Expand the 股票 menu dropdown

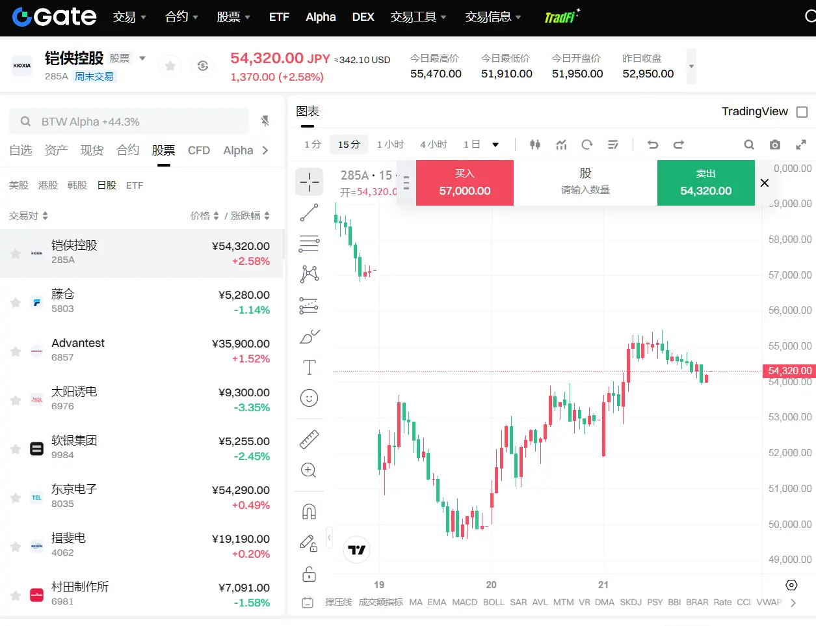coord(233,17)
